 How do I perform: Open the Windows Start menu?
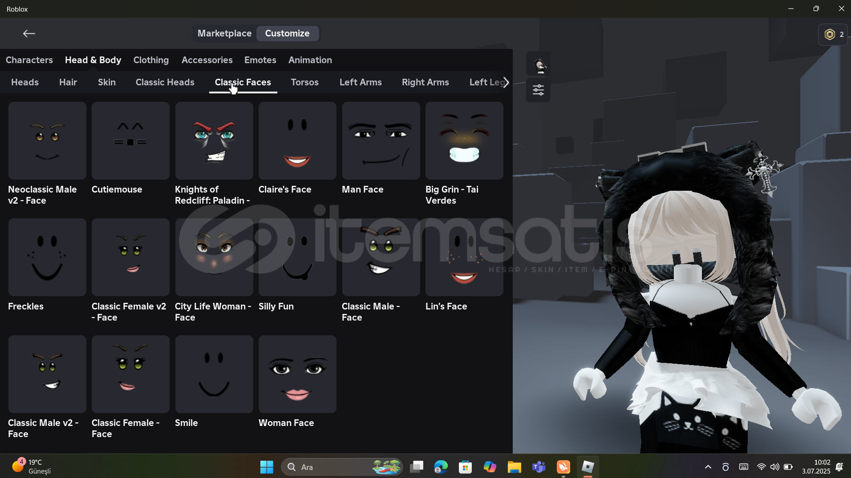click(267, 467)
